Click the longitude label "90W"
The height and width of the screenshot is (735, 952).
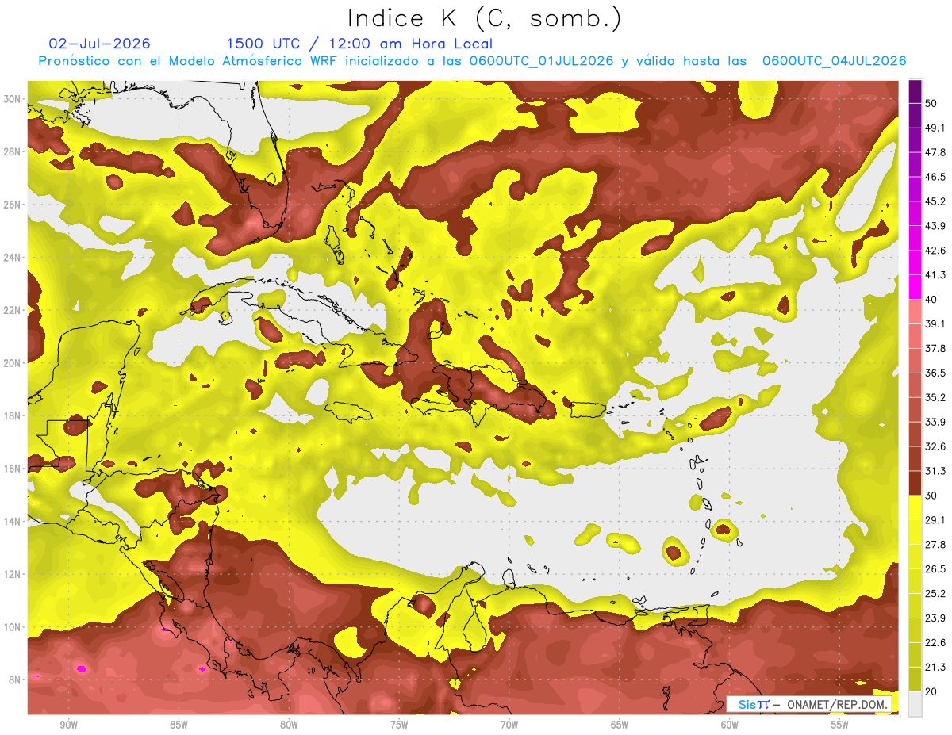coord(68,725)
